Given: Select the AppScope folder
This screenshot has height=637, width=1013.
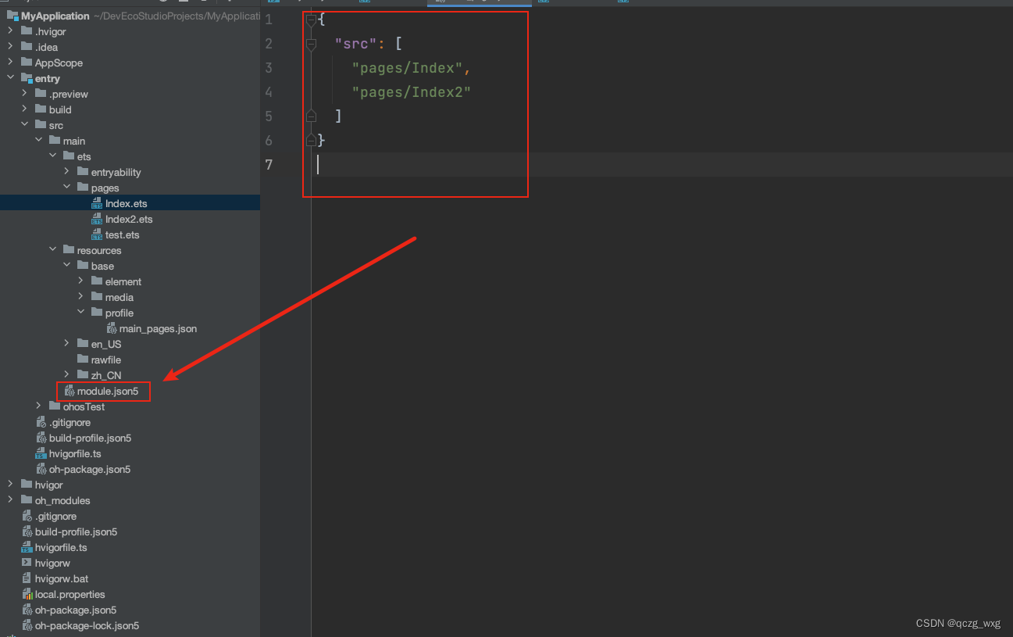Looking at the screenshot, I should pos(59,63).
